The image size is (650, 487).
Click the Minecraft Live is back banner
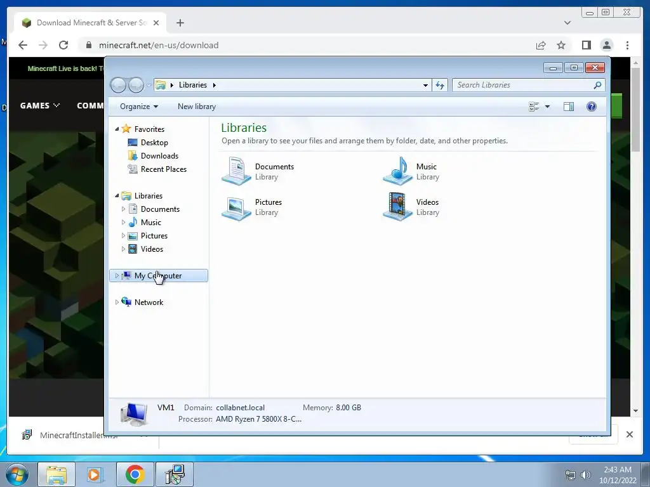pyautogui.click(x=65, y=68)
